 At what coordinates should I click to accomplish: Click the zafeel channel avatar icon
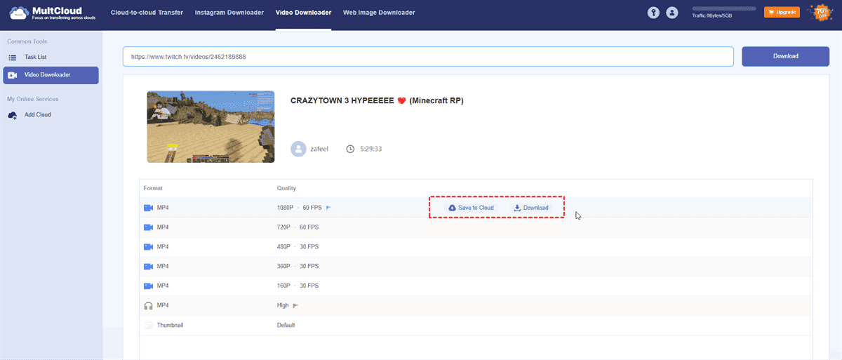[299, 149]
